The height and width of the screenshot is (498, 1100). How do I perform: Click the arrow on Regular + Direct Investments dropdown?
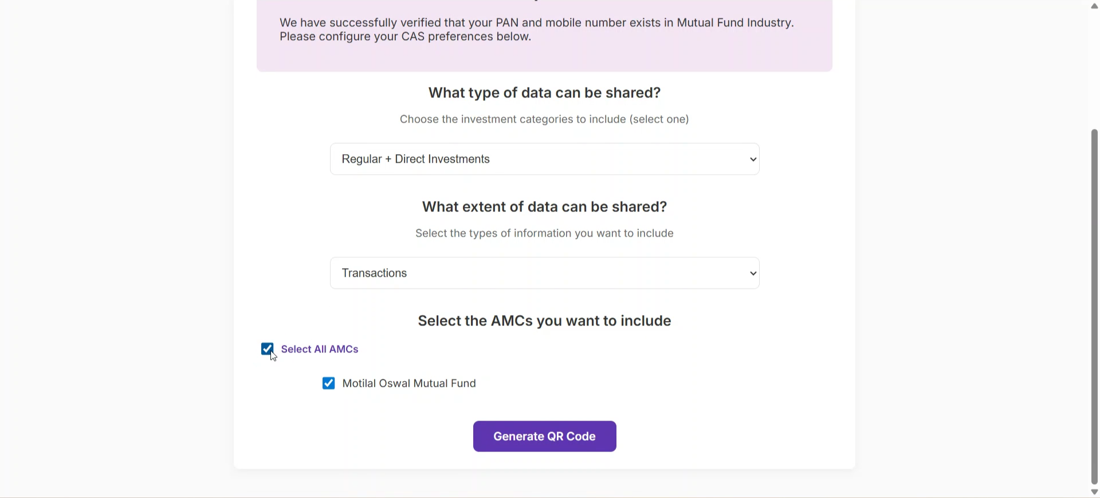753,159
